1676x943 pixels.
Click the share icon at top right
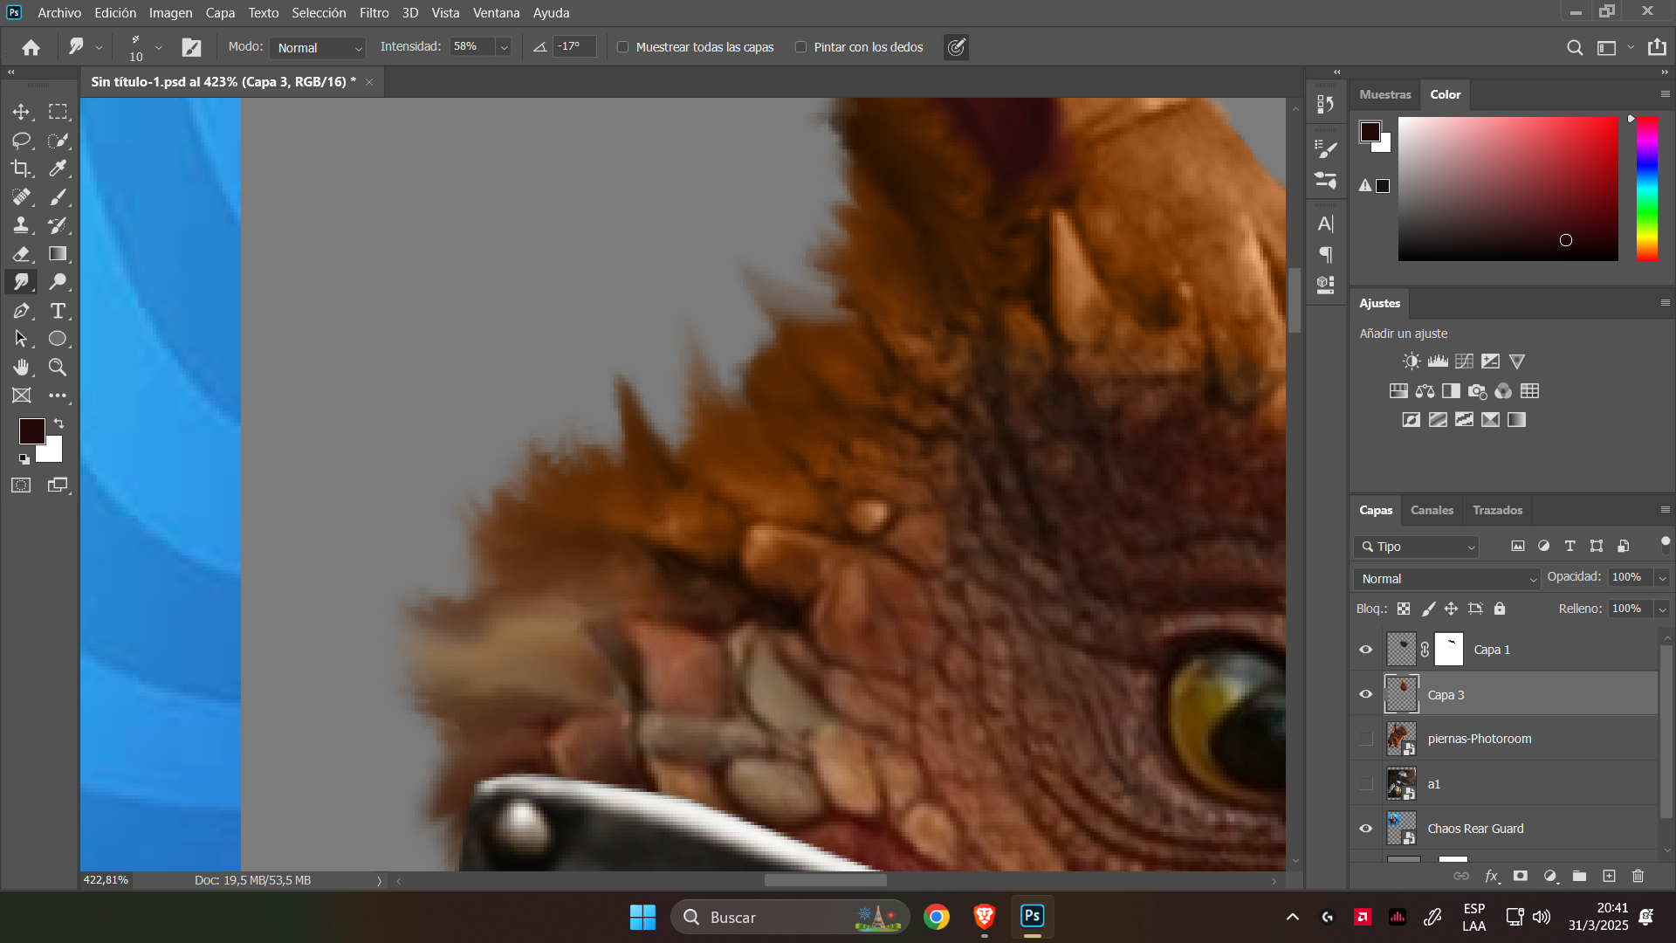point(1657,47)
